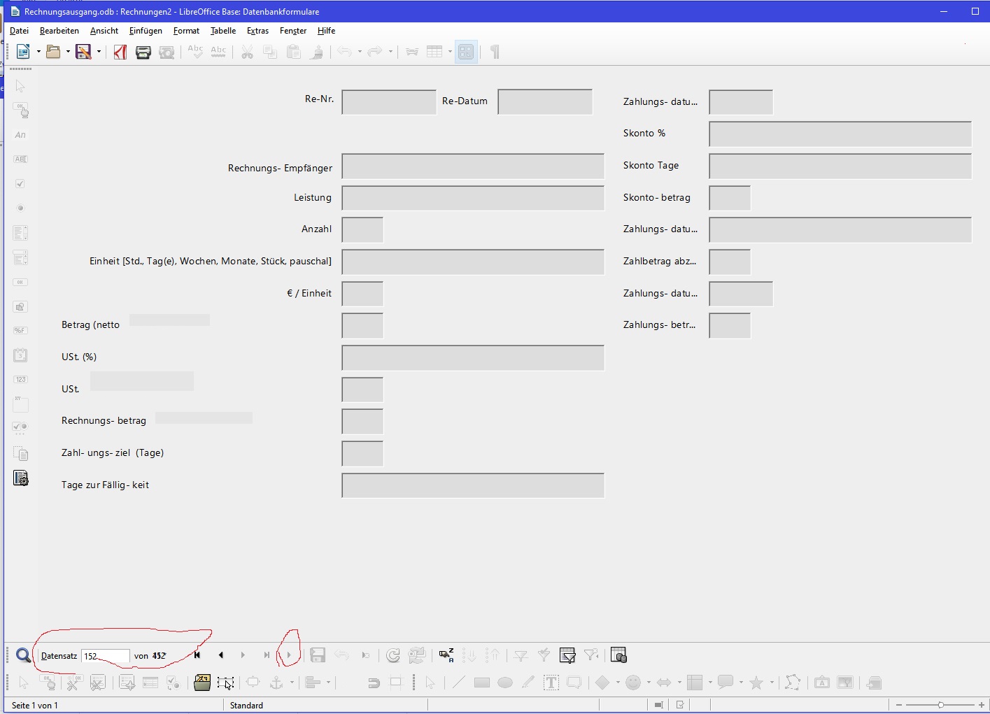Open the Print Preview icon

[167, 52]
